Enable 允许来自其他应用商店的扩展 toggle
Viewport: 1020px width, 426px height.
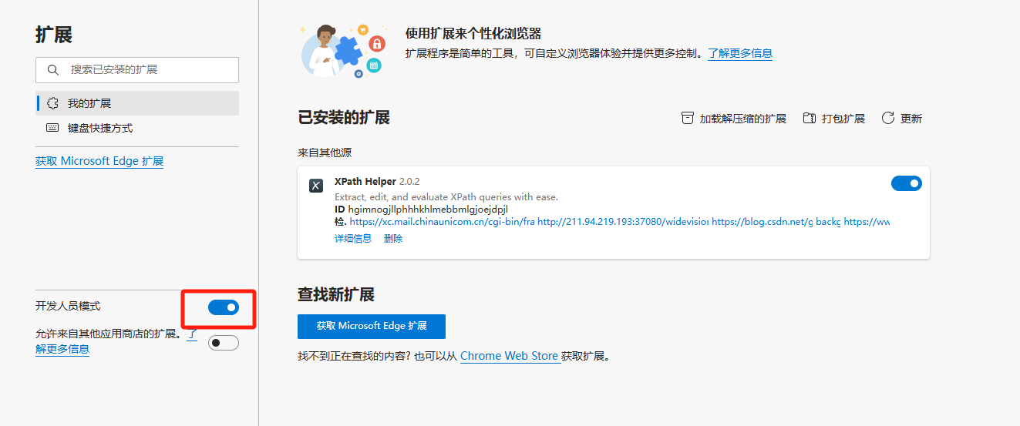[x=224, y=343]
